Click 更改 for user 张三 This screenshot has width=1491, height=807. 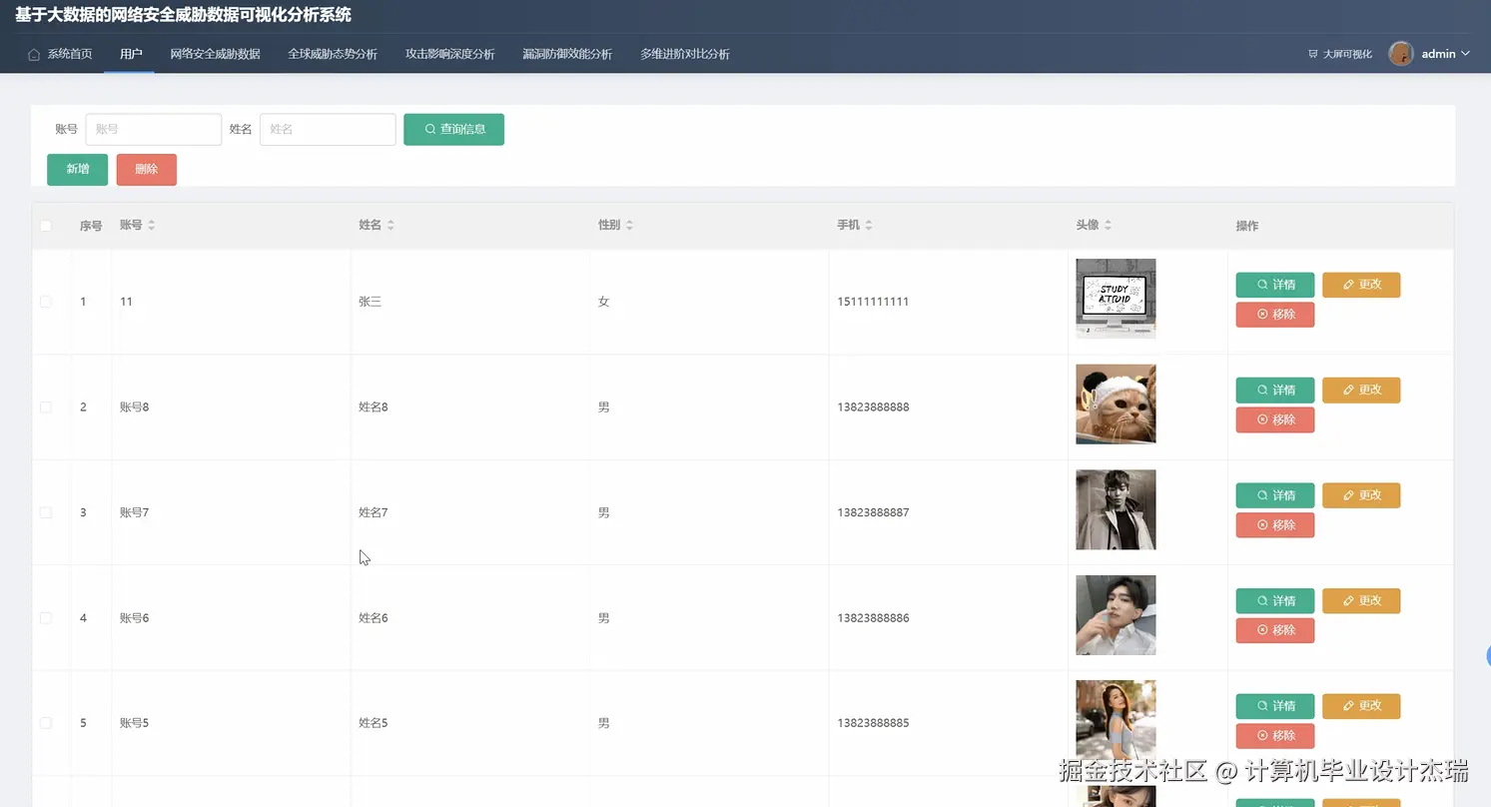coord(1361,285)
